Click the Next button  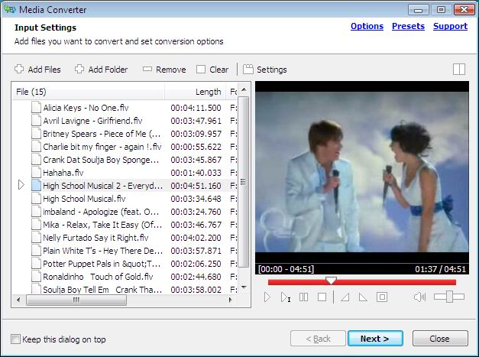click(375, 339)
